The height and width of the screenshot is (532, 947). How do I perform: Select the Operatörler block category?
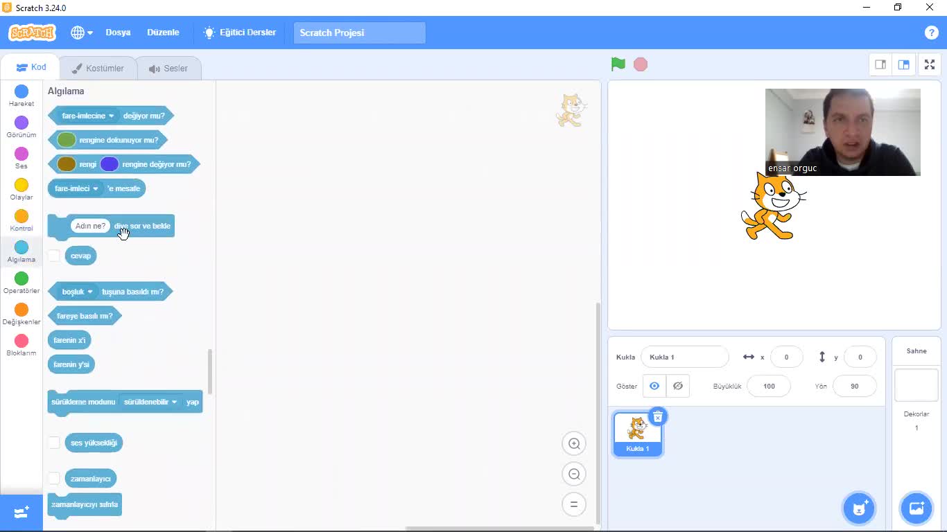[x=21, y=283]
